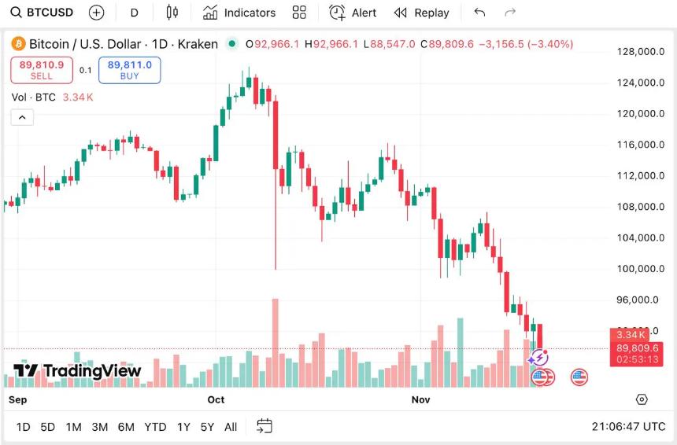The width and height of the screenshot is (677, 445).
Task: Start bar Replay mode
Action: click(x=422, y=13)
